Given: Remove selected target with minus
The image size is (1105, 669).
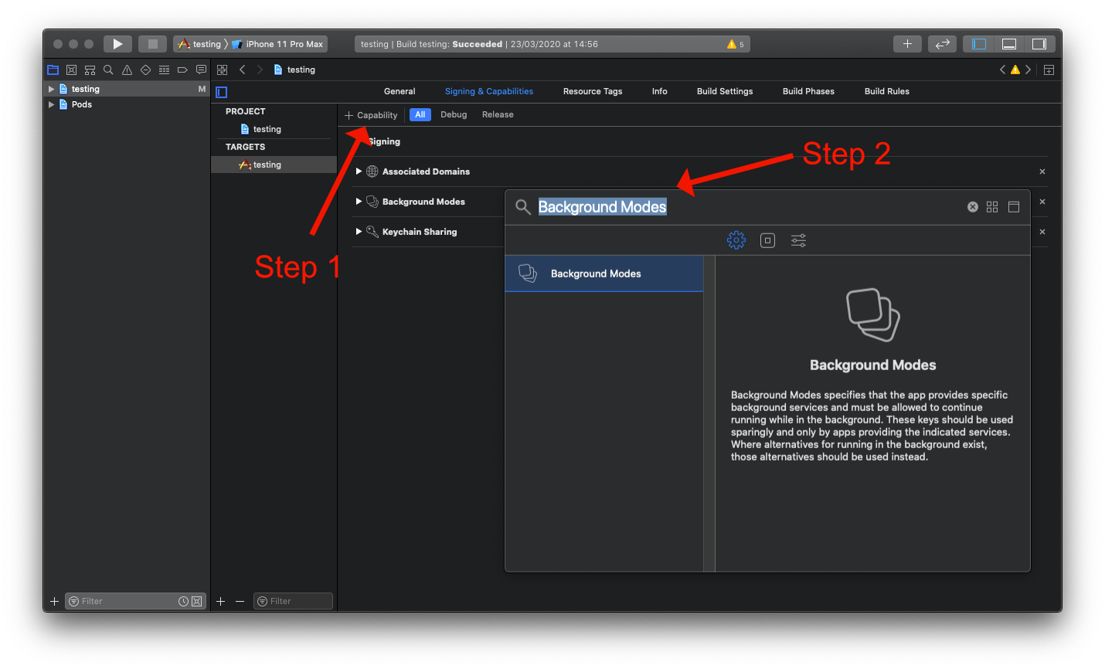Looking at the screenshot, I should 240,601.
